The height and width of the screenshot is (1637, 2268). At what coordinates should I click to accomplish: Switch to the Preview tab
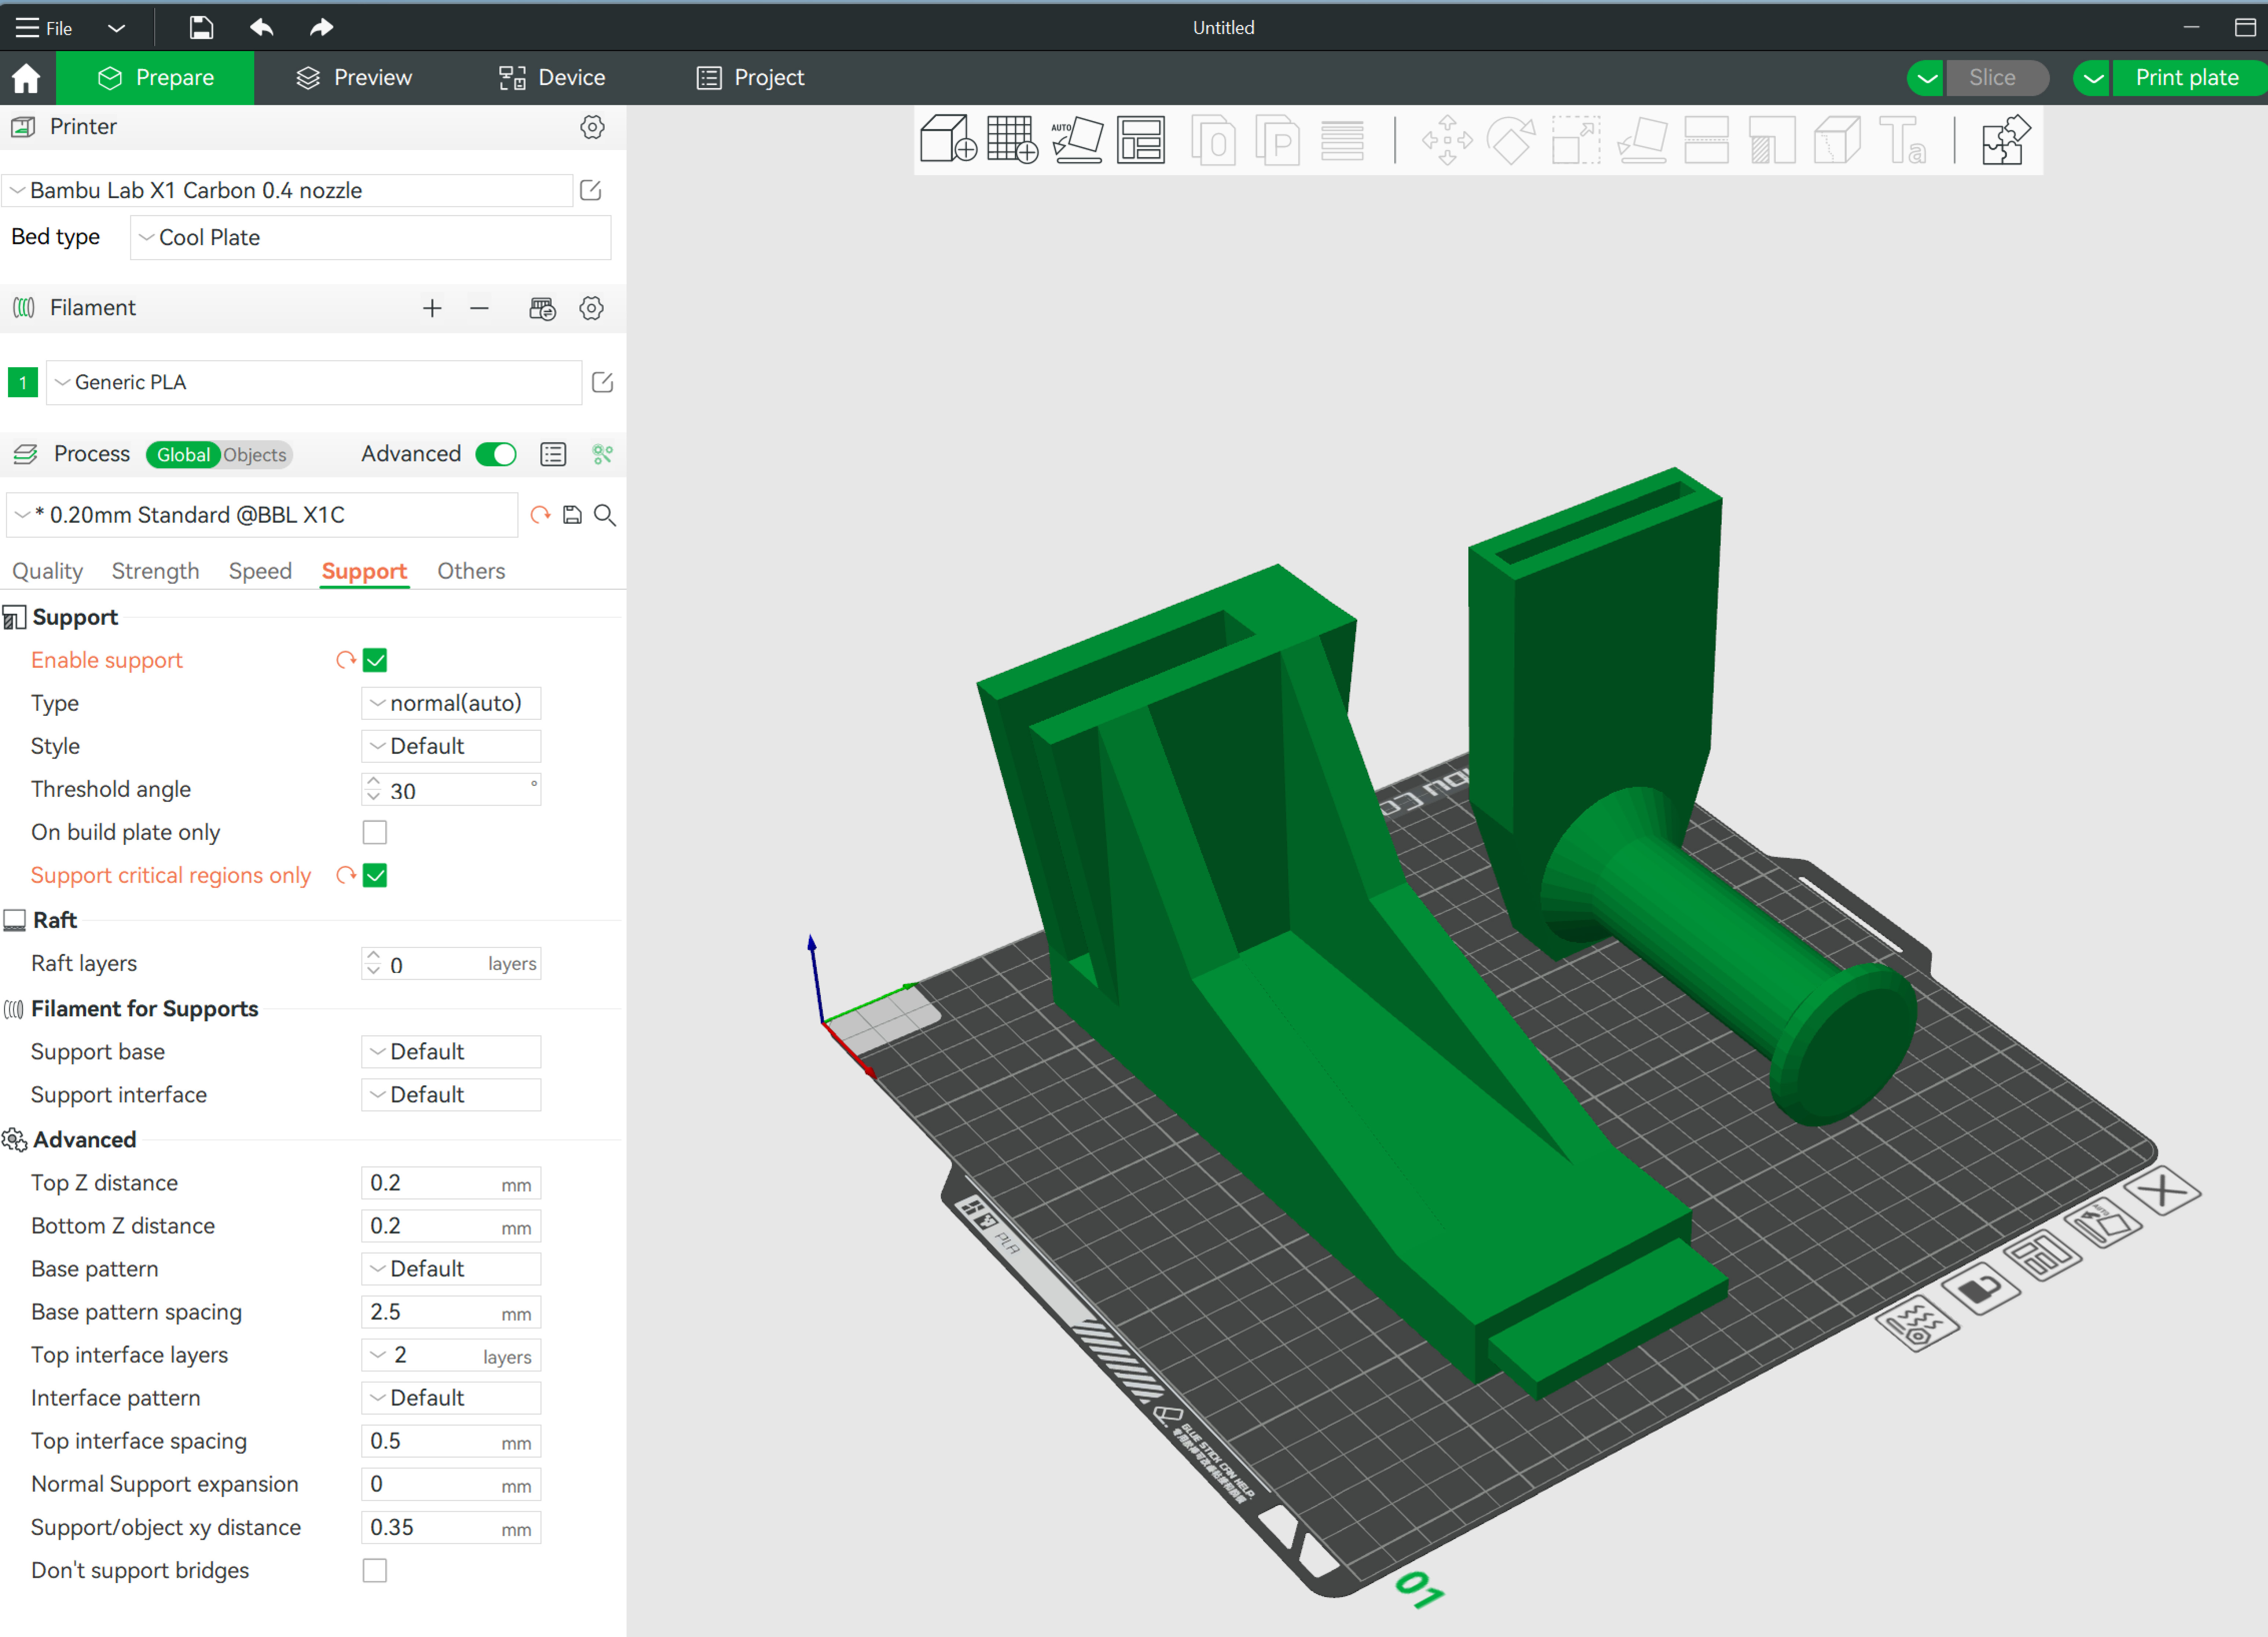click(354, 77)
